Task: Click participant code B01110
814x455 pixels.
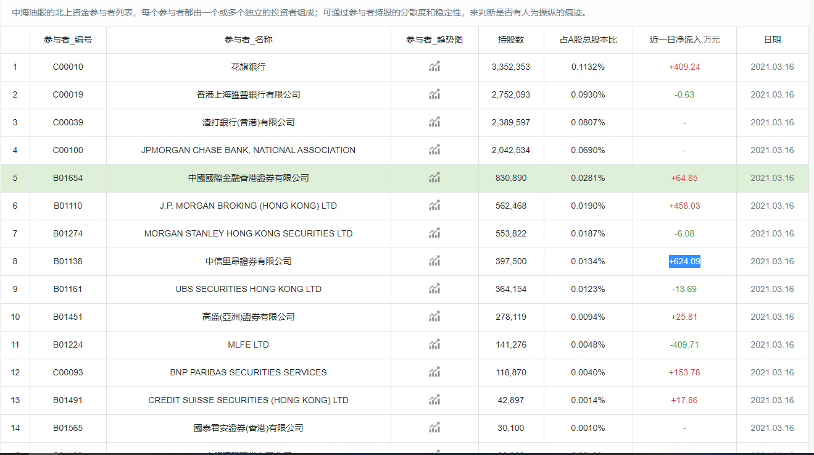Action: (68, 206)
